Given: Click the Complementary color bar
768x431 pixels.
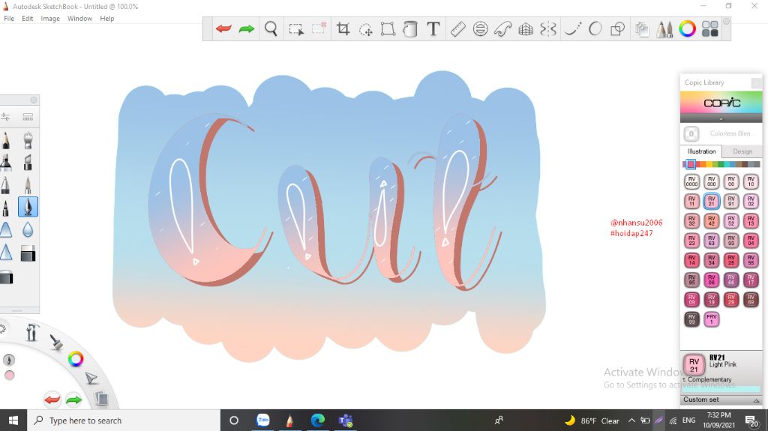Looking at the screenshot, I should pos(722,389).
